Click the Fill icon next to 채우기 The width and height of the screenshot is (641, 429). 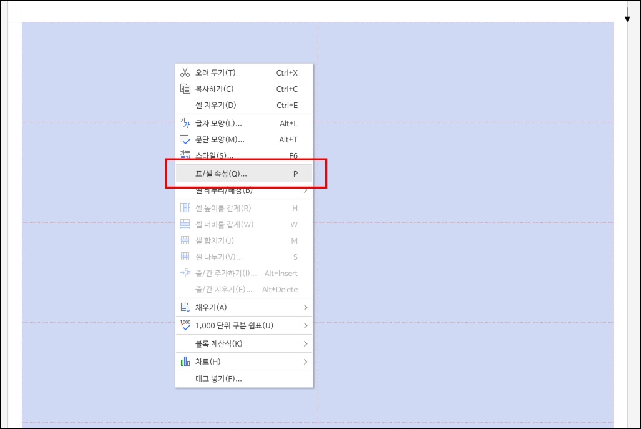click(184, 307)
